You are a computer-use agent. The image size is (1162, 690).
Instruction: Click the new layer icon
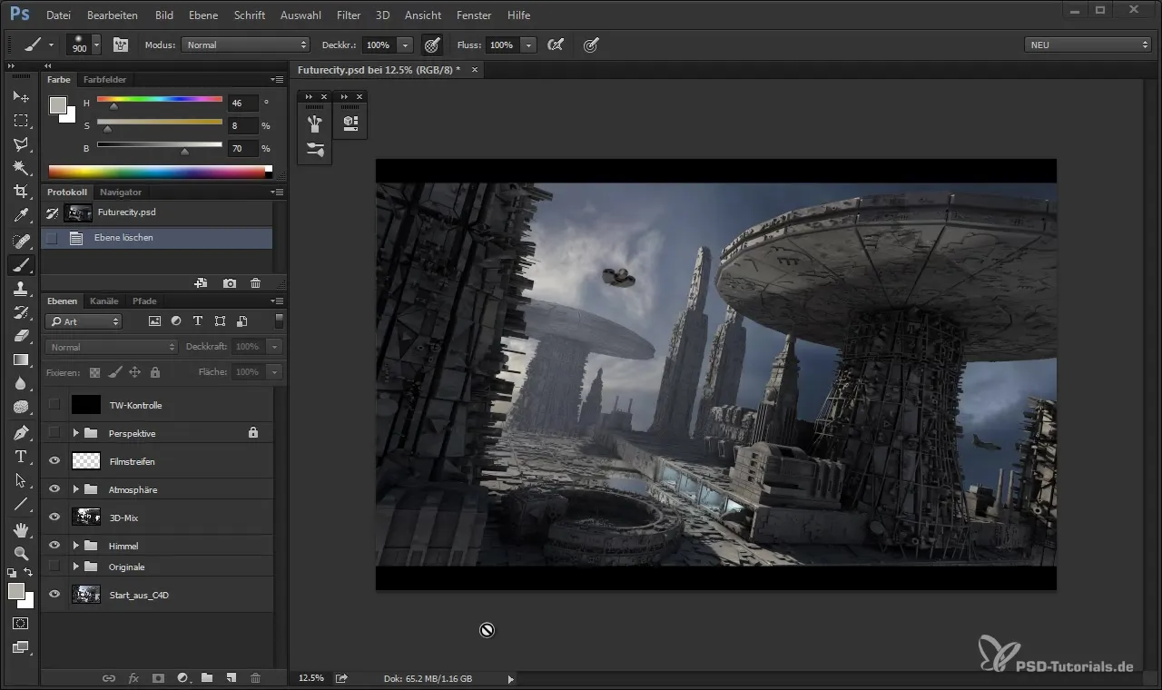(x=231, y=678)
